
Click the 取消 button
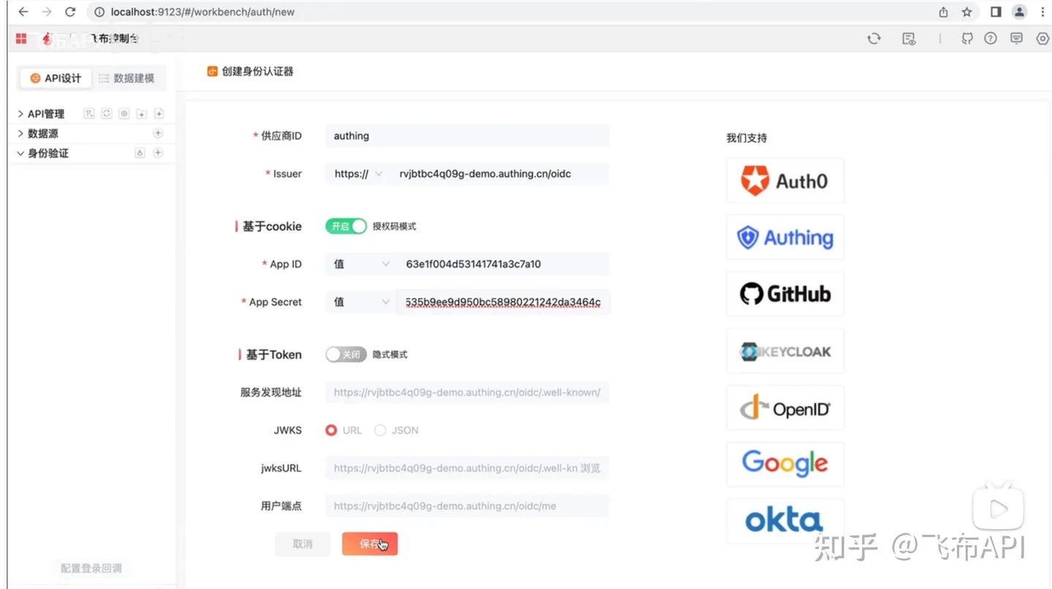tap(302, 544)
